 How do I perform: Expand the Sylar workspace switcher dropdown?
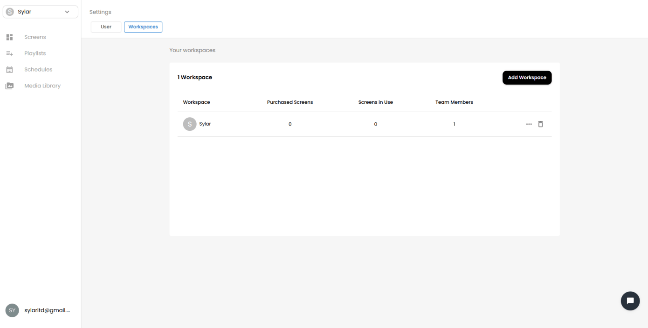(x=67, y=12)
